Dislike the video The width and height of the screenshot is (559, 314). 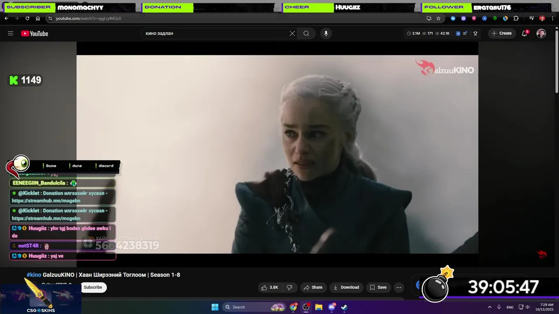click(289, 287)
